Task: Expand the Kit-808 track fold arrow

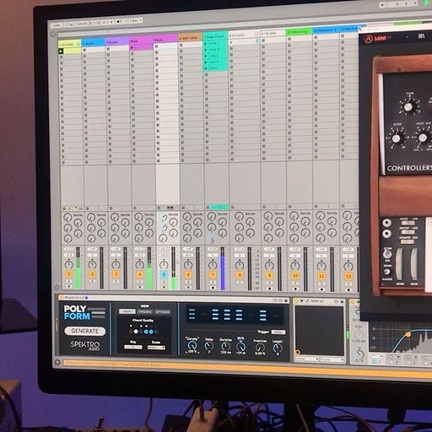Action: click(x=78, y=44)
